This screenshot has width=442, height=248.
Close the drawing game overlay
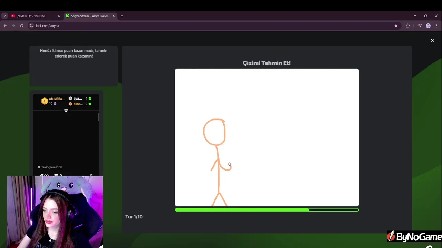(432, 40)
